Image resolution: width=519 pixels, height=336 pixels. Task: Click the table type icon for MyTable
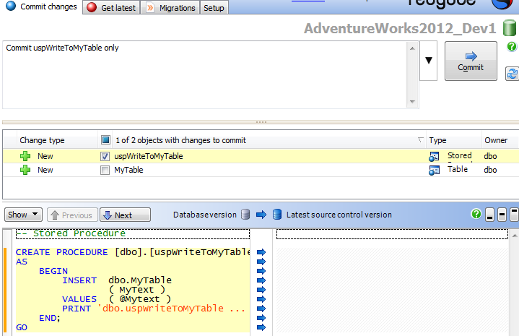pos(434,171)
